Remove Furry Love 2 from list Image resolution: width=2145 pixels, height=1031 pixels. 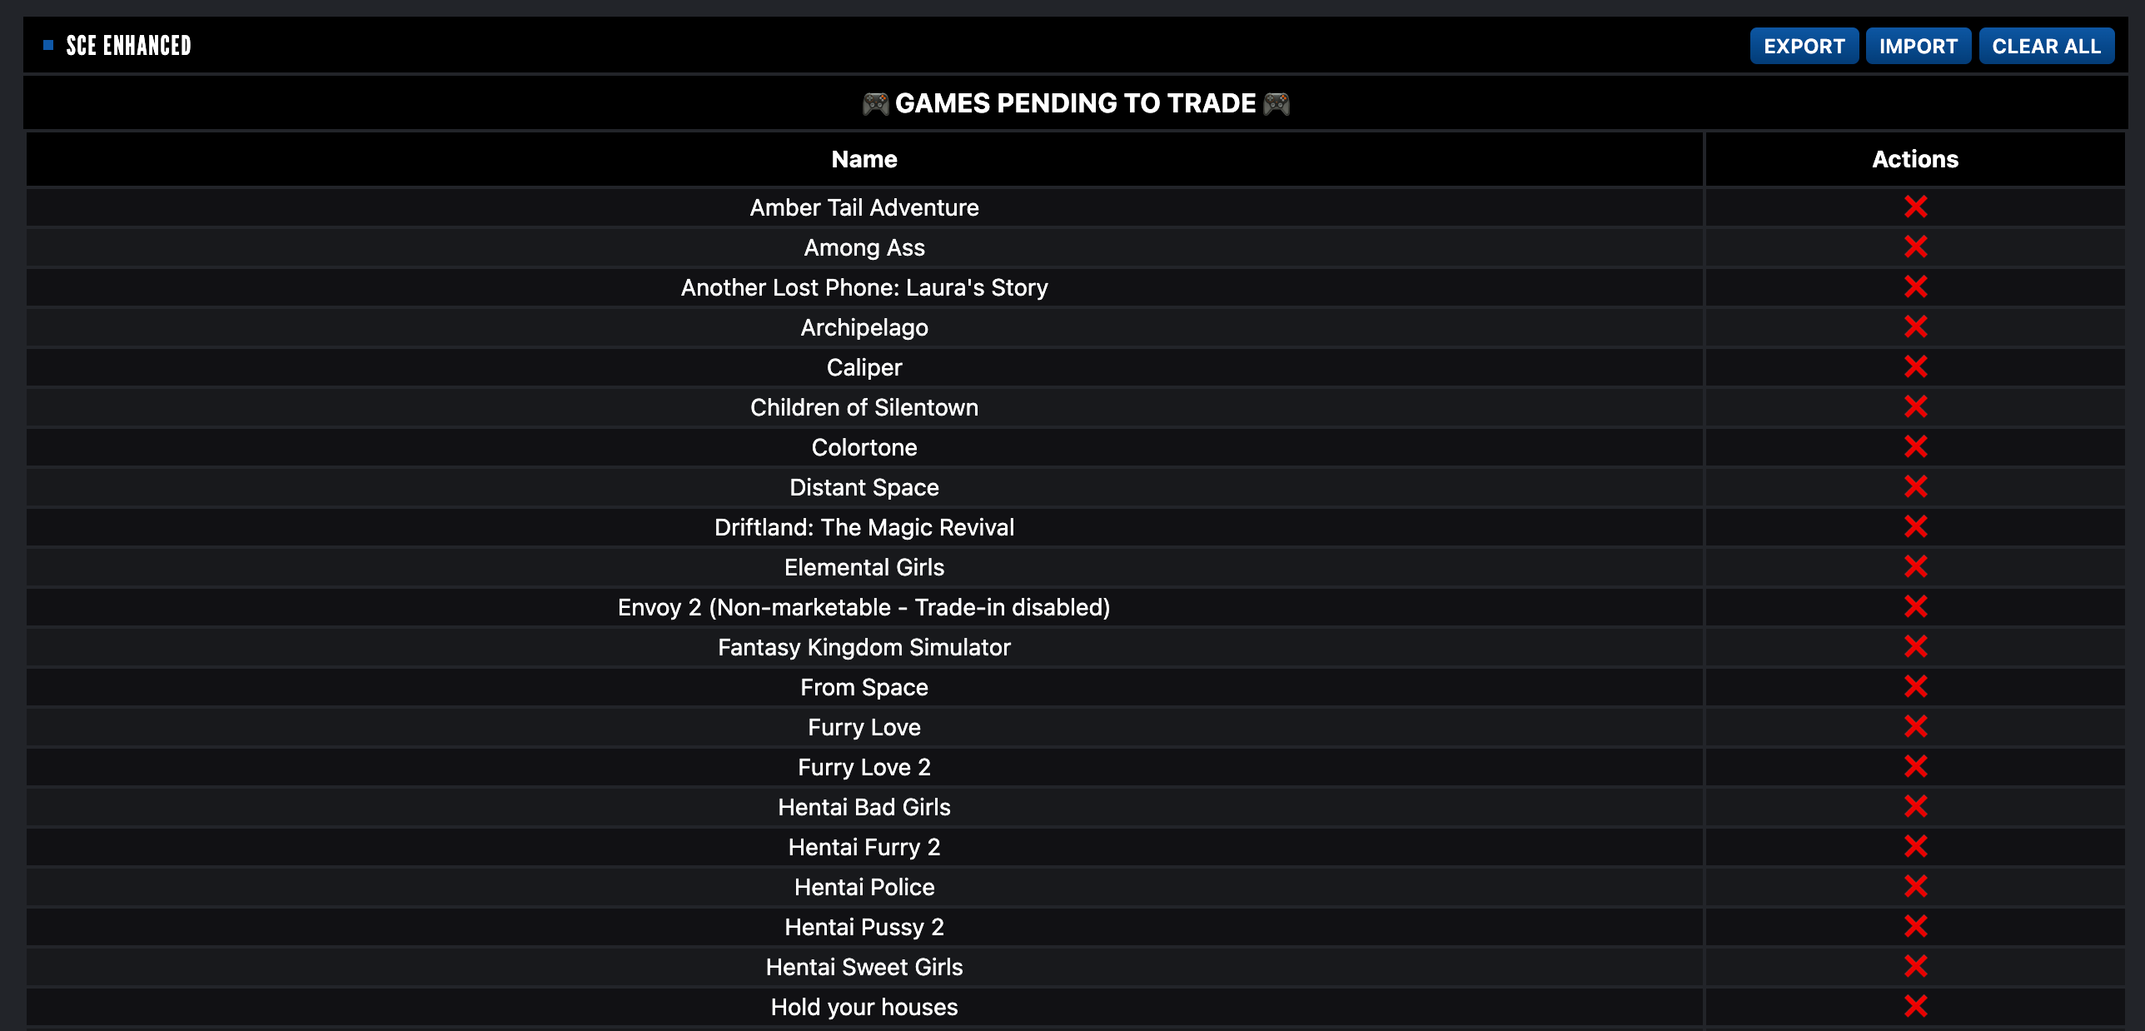click(x=1914, y=767)
